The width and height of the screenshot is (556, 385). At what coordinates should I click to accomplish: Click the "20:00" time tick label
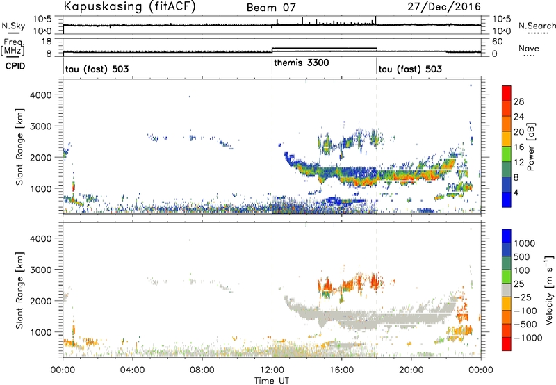click(x=411, y=370)
